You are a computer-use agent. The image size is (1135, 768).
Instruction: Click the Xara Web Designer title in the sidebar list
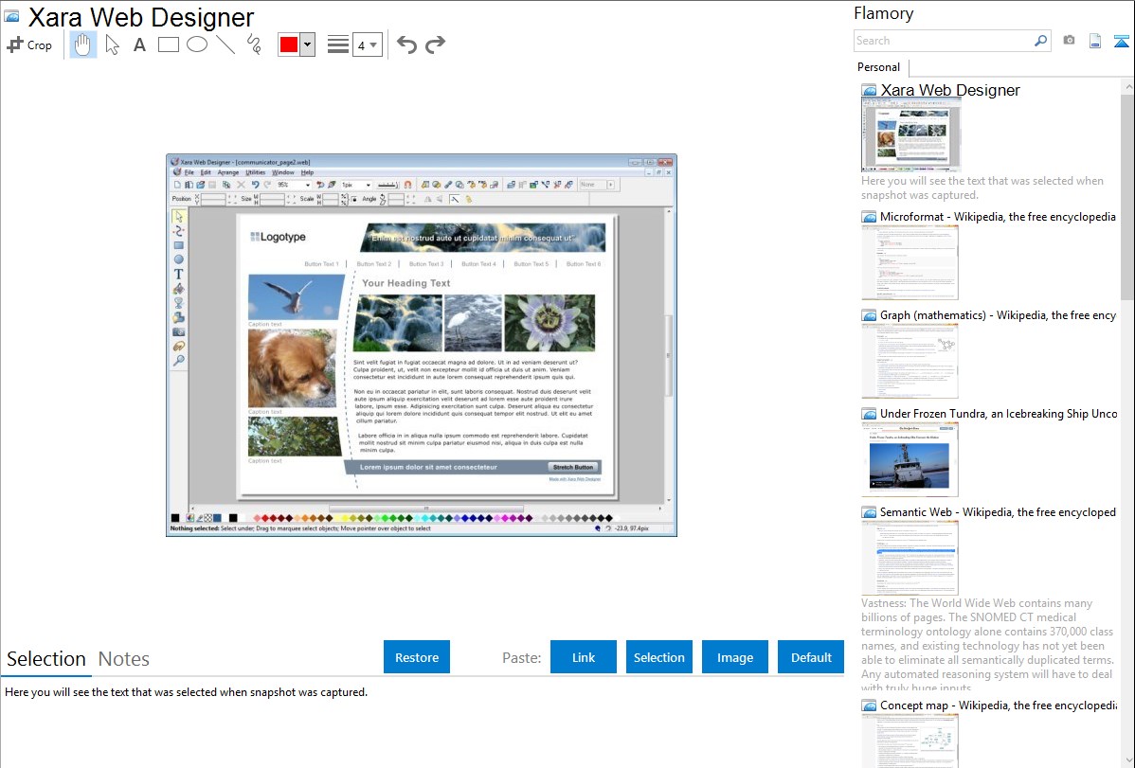[x=949, y=90]
